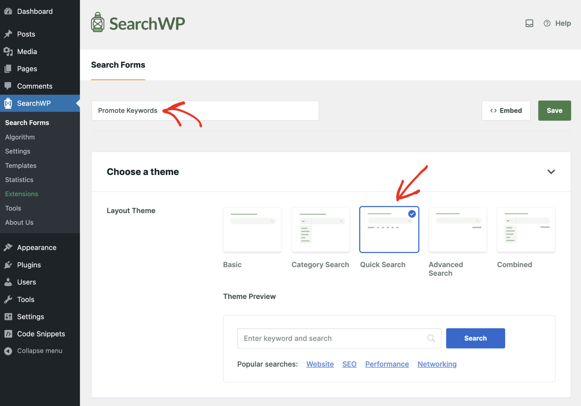Select the Combined layout theme
Viewport: 581px width, 406px height.
point(526,229)
